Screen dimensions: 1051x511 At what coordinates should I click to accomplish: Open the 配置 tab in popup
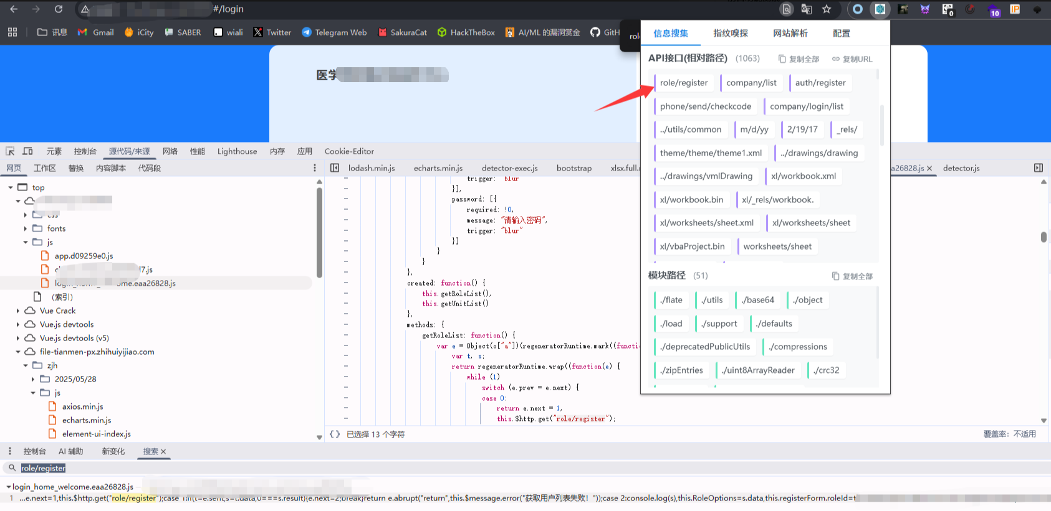[842, 33]
